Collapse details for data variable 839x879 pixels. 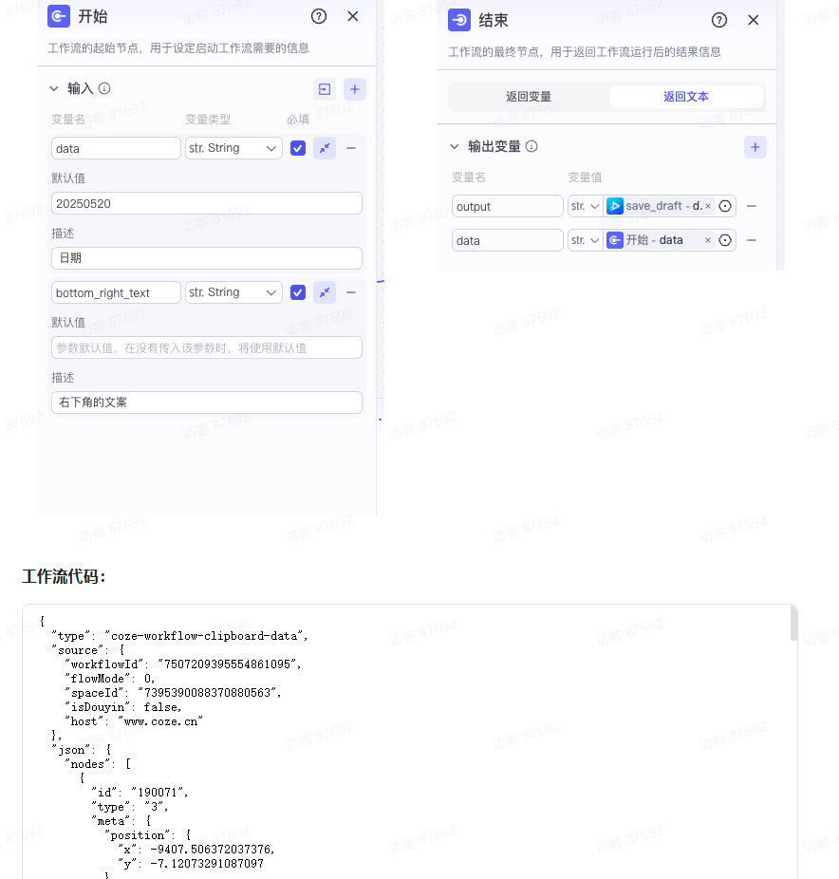pos(325,148)
